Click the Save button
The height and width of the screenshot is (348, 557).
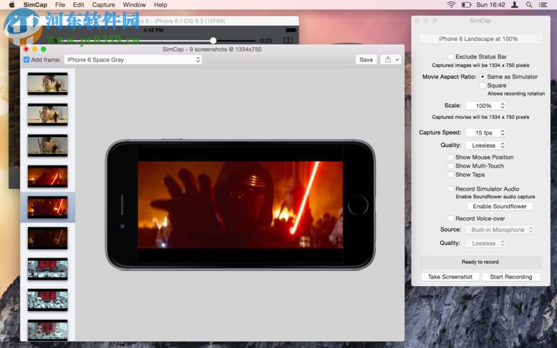tap(366, 60)
